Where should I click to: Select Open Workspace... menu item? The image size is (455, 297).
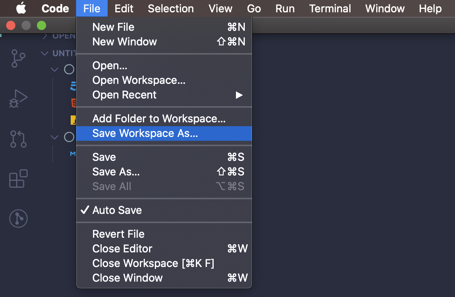point(164,80)
